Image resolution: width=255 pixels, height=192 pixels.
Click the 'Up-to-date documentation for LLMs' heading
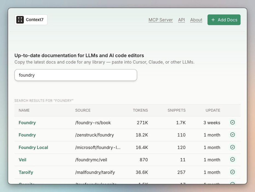79,55
